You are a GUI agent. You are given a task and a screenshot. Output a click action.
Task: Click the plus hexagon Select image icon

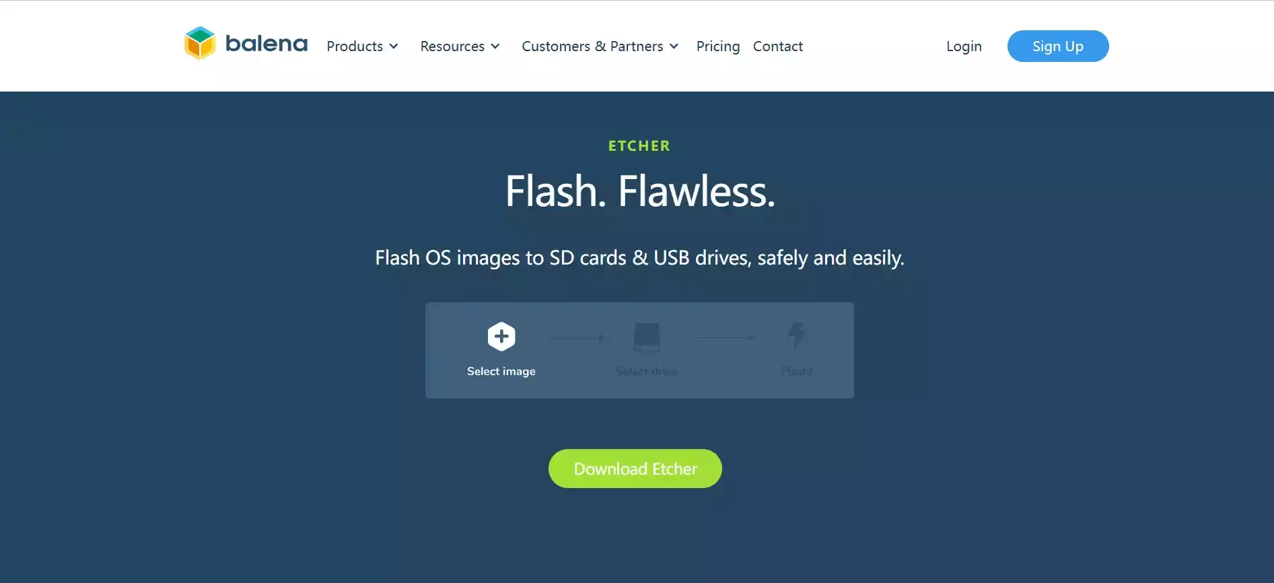click(501, 337)
